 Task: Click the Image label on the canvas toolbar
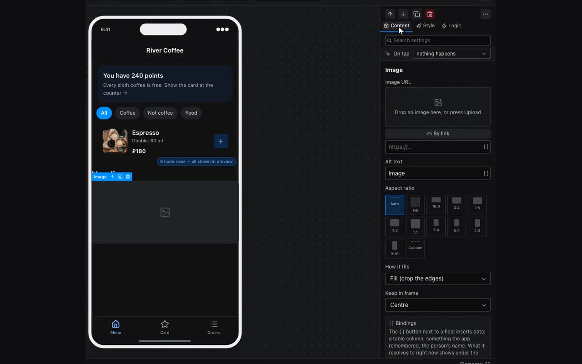coord(100,177)
